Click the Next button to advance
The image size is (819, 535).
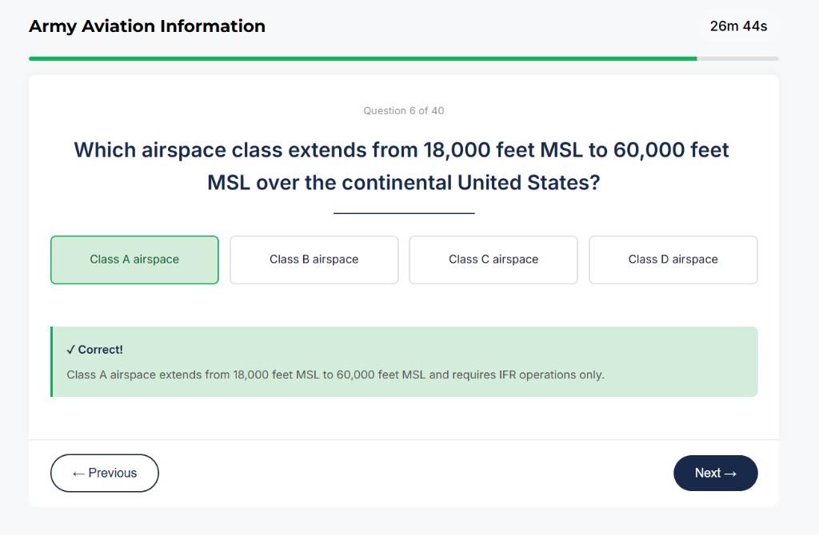[x=715, y=473]
